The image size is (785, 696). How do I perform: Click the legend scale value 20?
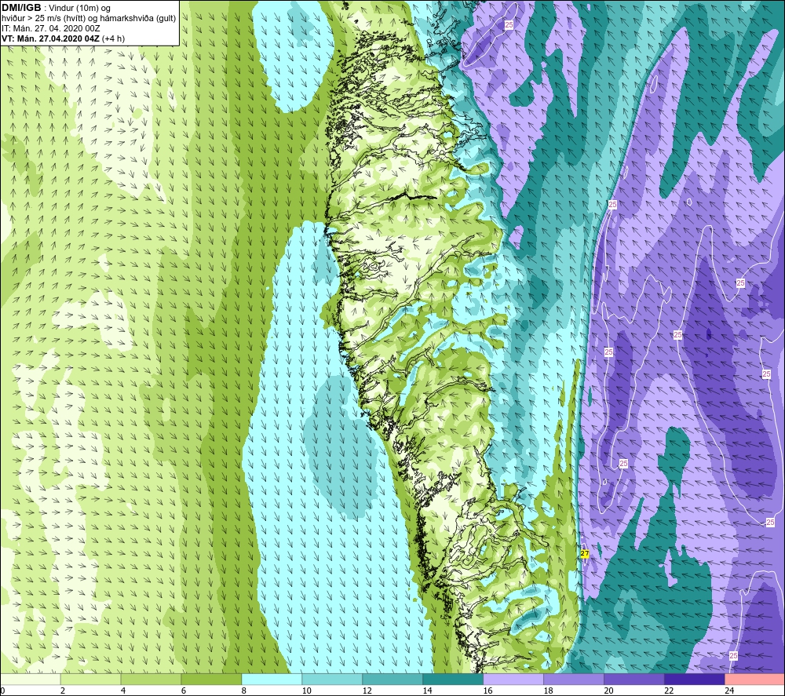pos(608,691)
